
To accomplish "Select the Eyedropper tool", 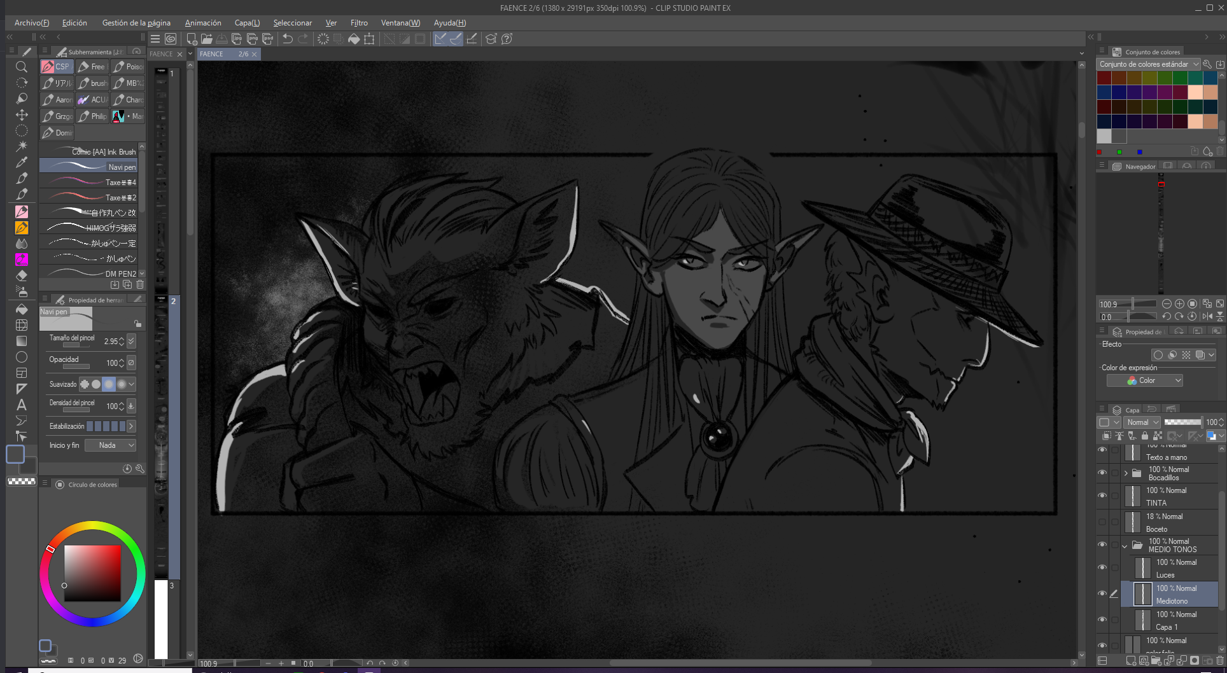I will point(21,162).
